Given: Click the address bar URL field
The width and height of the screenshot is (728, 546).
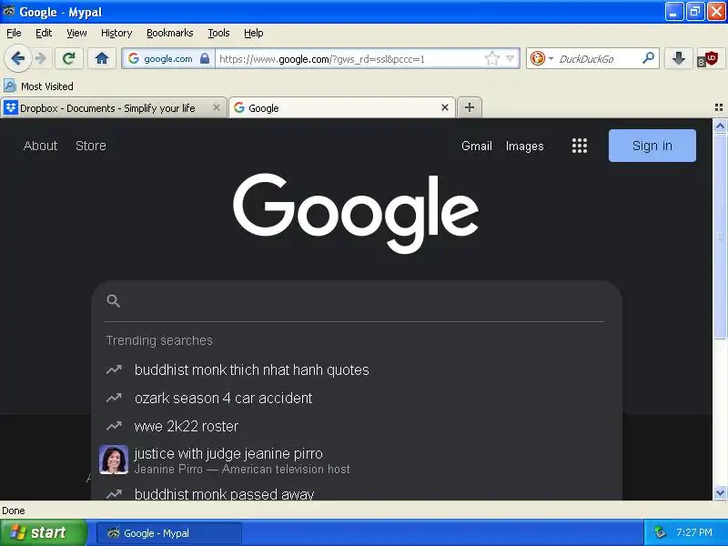Looking at the screenshot, I should (x=349, y=59).
